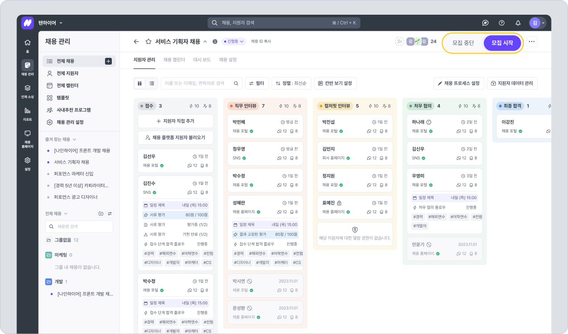The image size is (568, 334).
Task: Click #경력 tag on 우영미 card
Action: click(418, 217)
